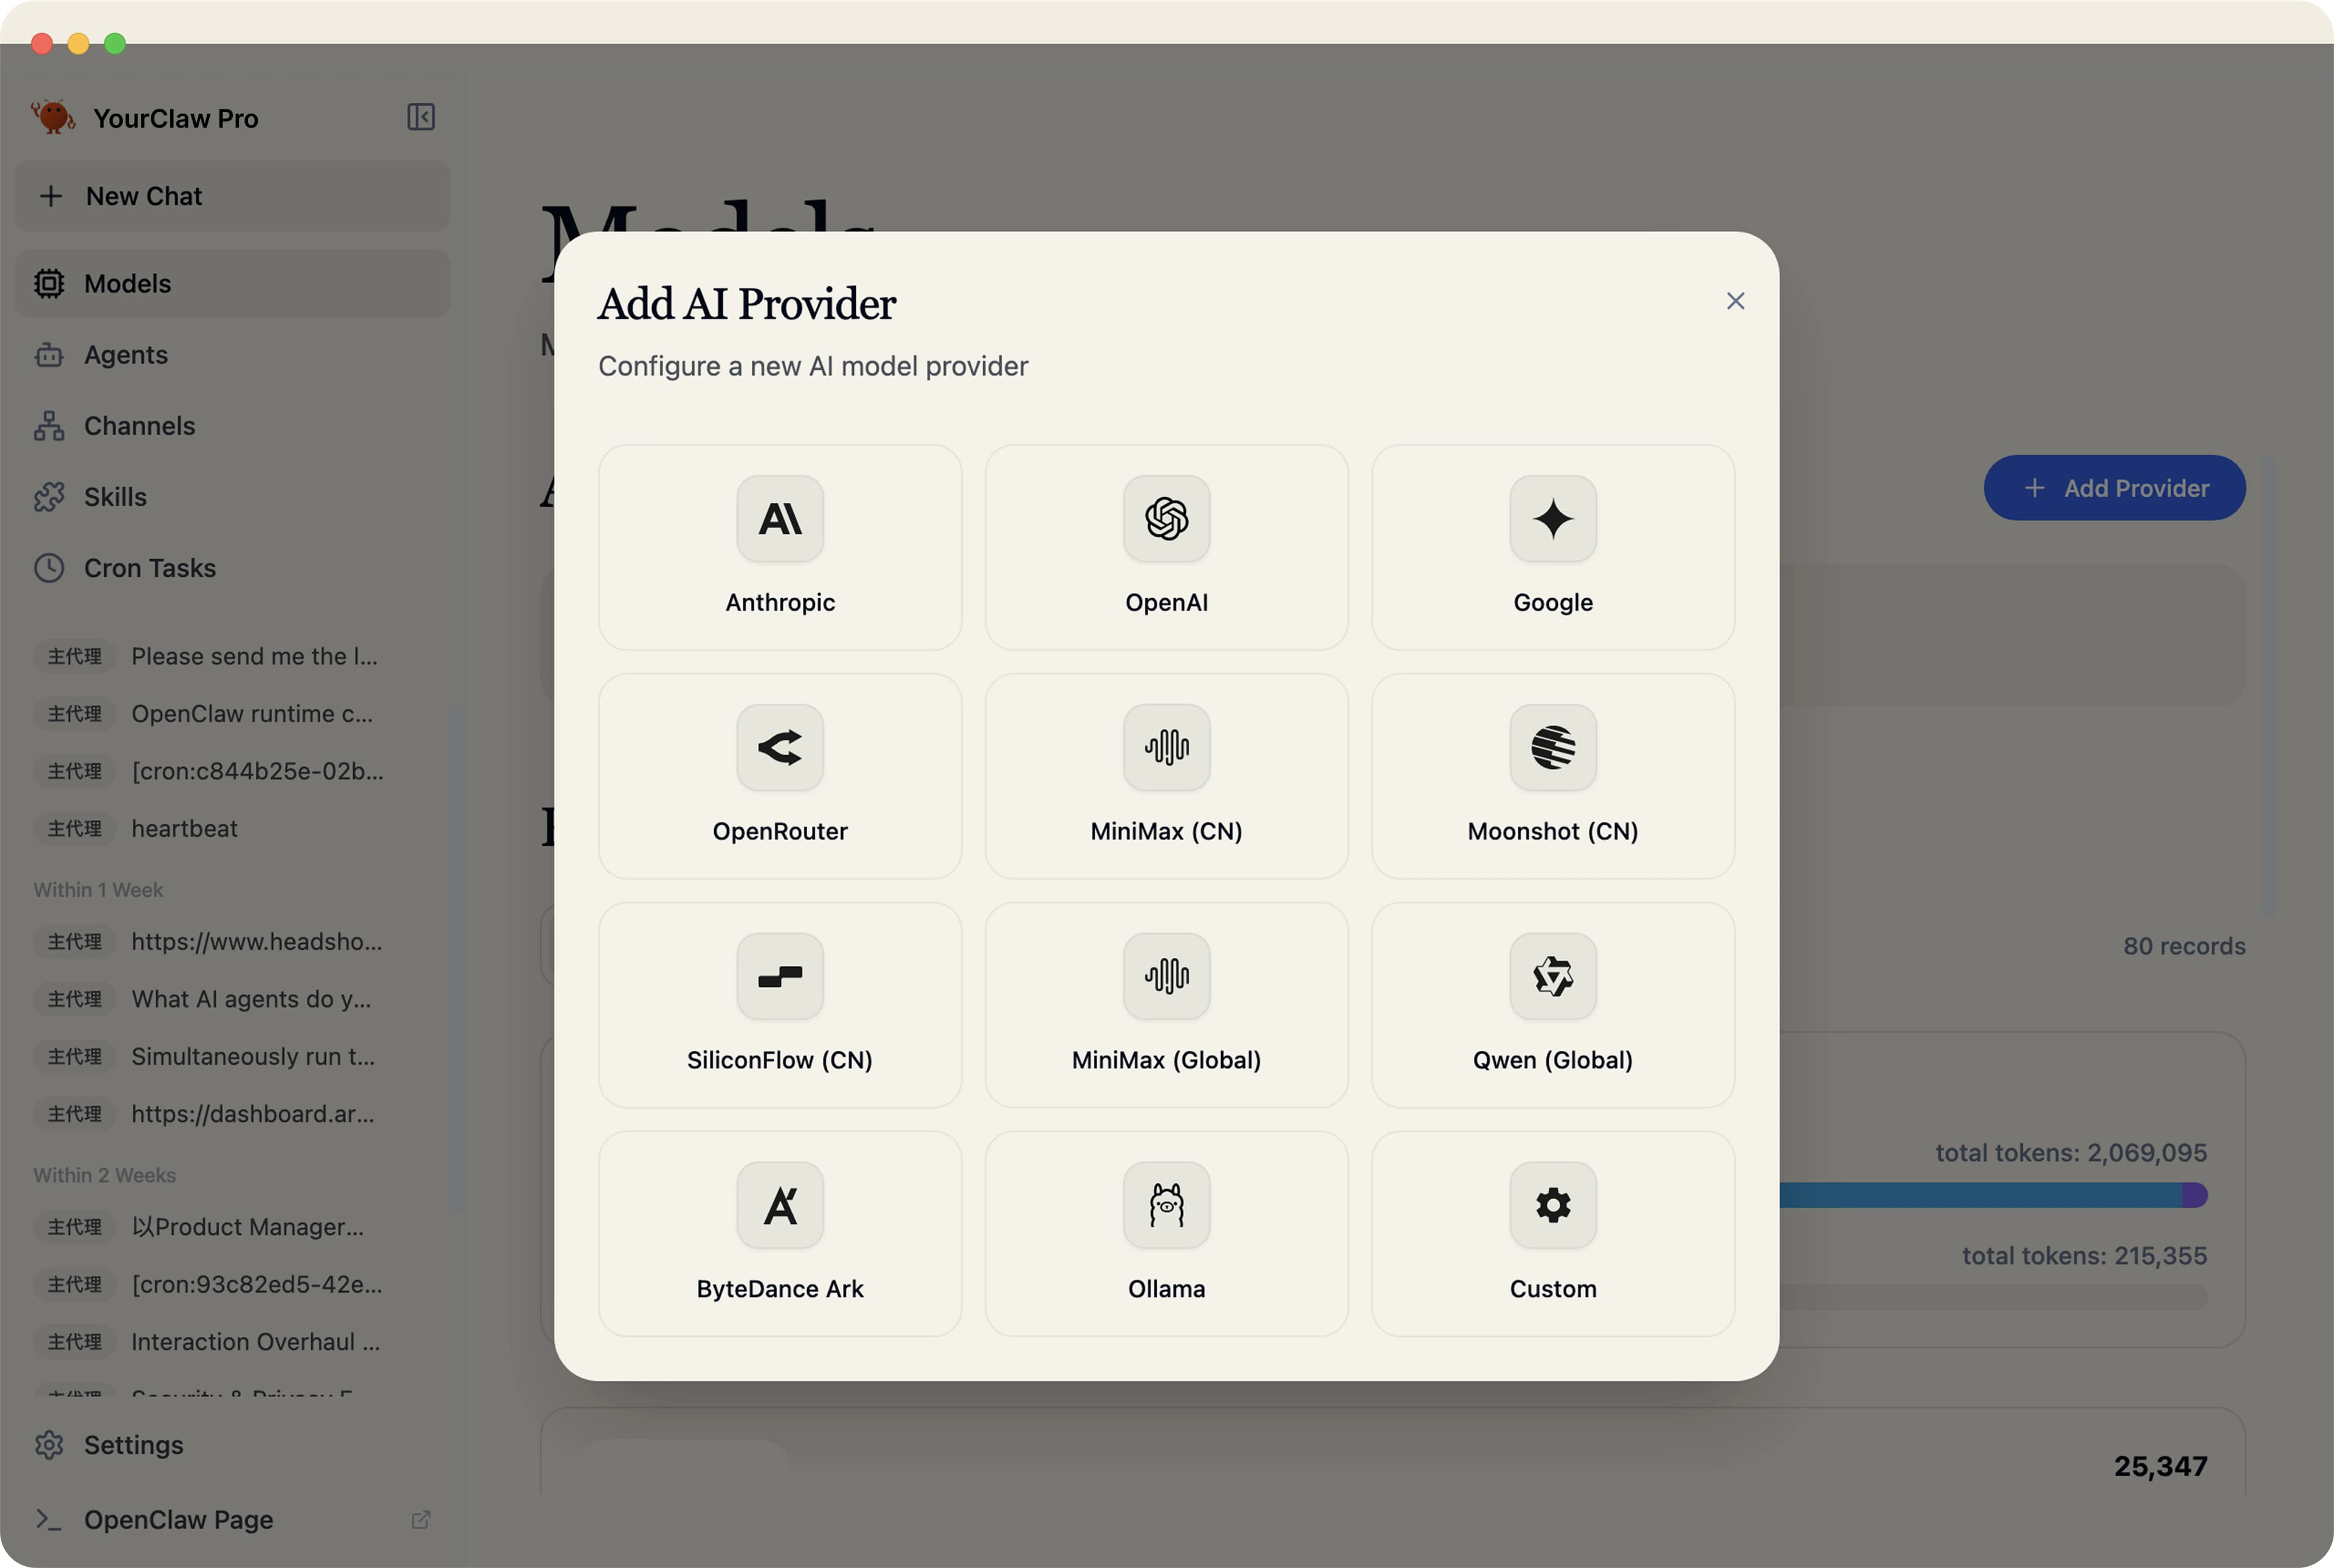Image resolution: width=2334 pixels, height=1568 pixels.
Task: Select the ByteDance Ark provider
Action: pyautogui.click(x=780, y=1233)
